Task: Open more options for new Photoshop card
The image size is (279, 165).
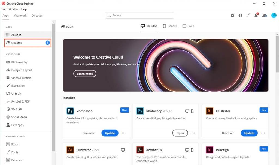Action: pyautogui.click(x=124, y=133)
